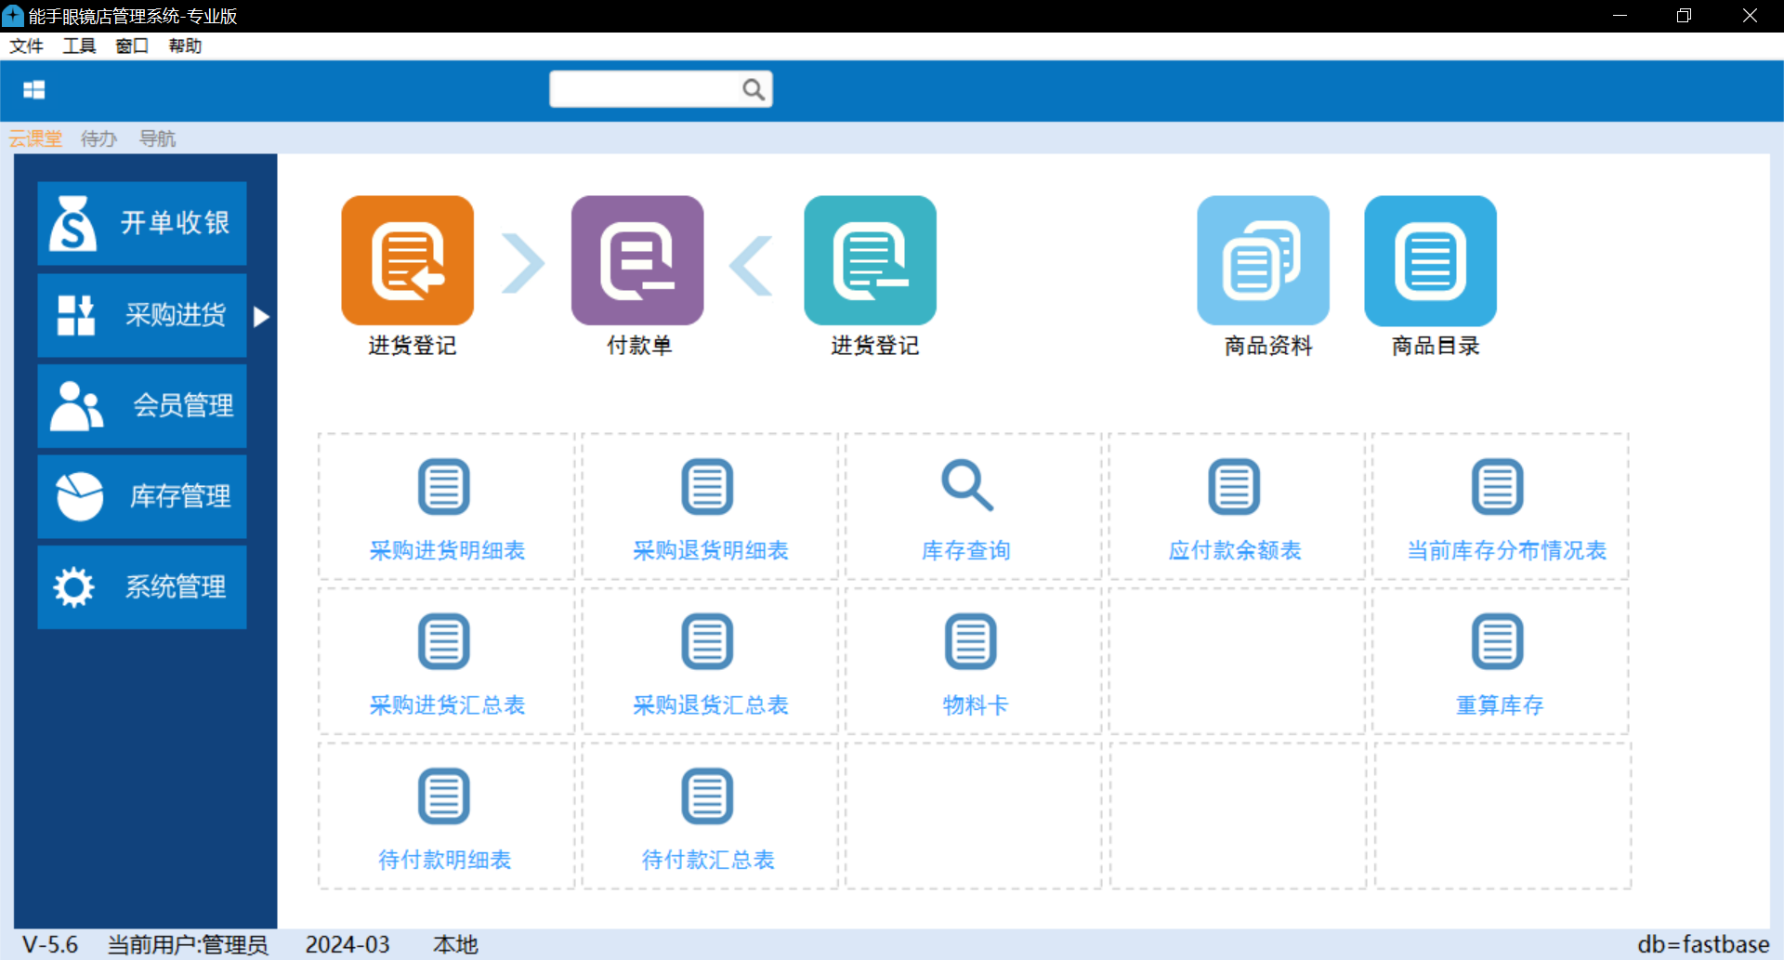Open the 窗口 menu
The width and height of the screenshot is (1784, 960).
(x=132, y=46)
